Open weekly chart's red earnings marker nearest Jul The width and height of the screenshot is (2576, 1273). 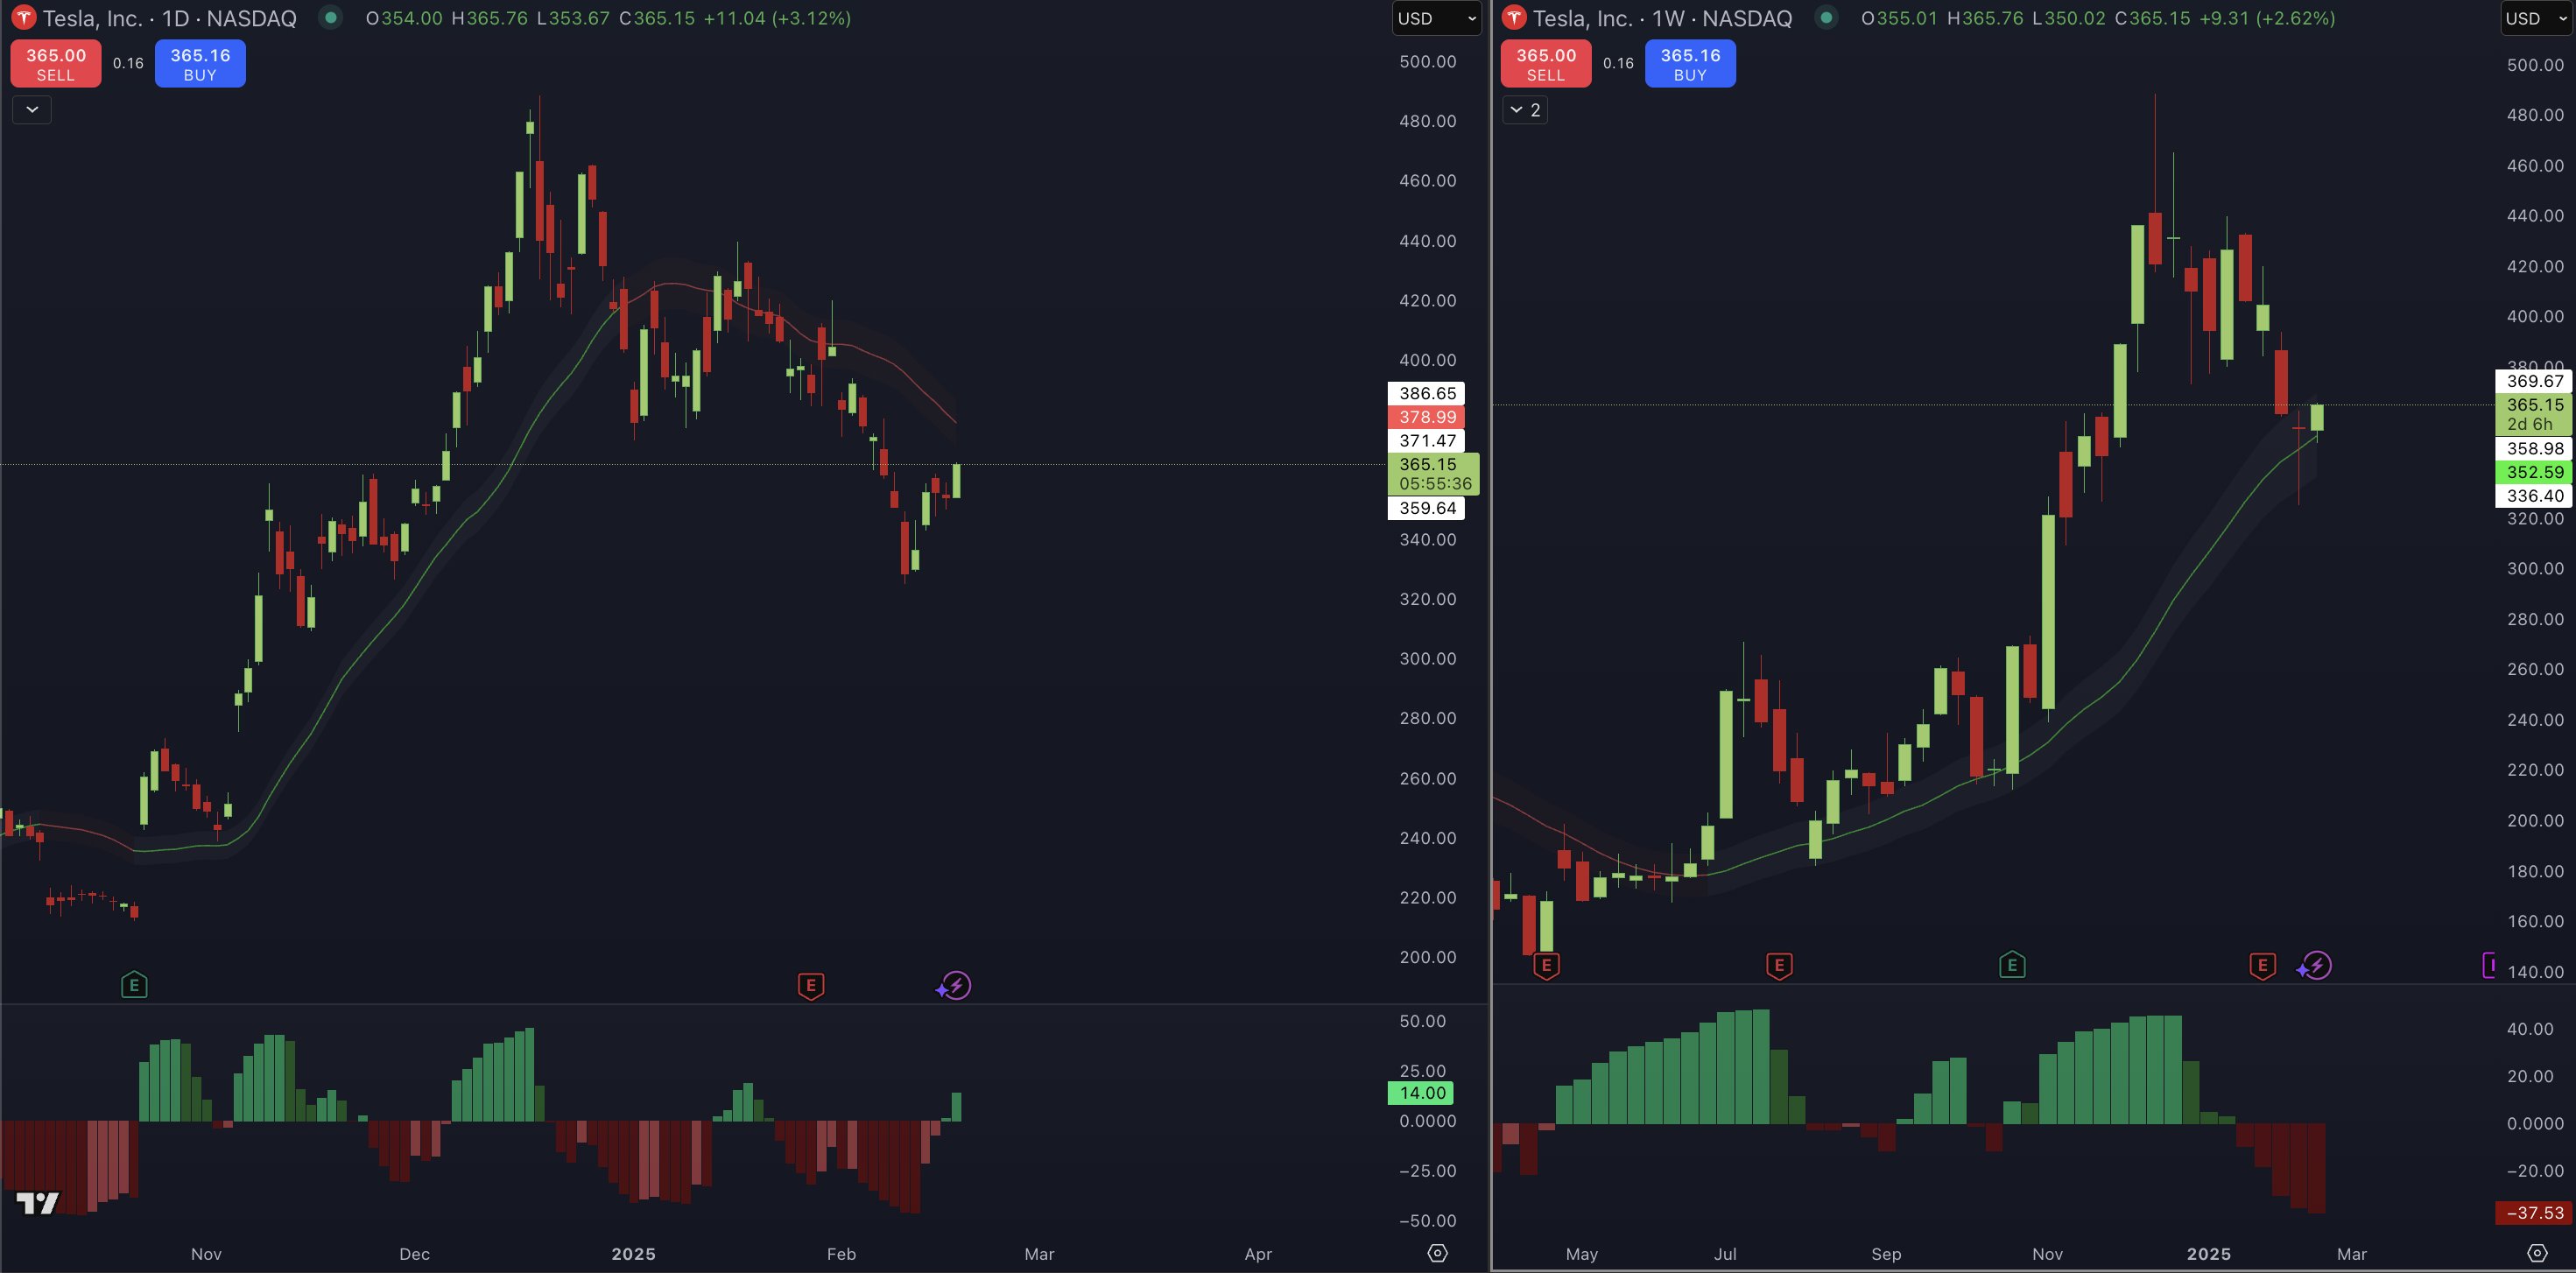tap(1779, 966)
